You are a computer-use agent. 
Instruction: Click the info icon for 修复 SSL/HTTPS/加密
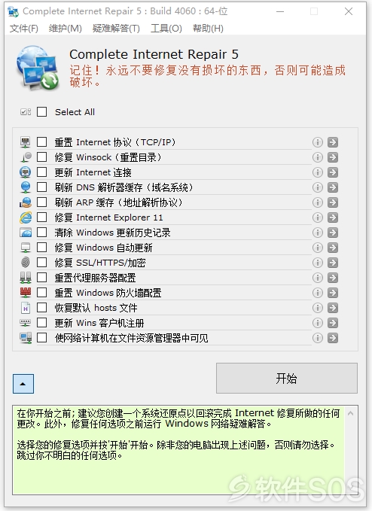click(x=318, y=263)
